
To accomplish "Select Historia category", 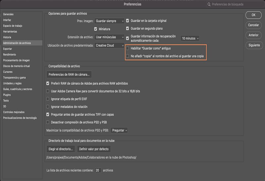I will click(x=22, y=37).
